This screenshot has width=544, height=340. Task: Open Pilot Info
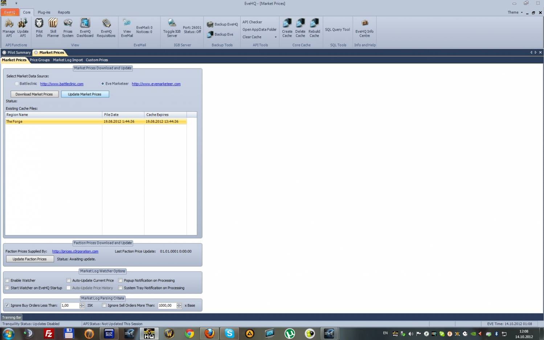(39, 28)
